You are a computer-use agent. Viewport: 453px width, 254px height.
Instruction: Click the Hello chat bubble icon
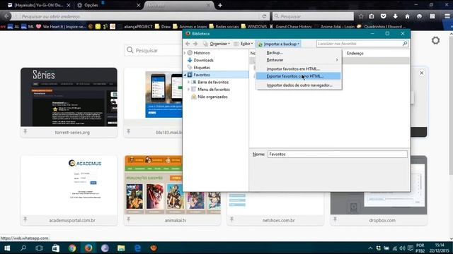click(x=419, y=16)
